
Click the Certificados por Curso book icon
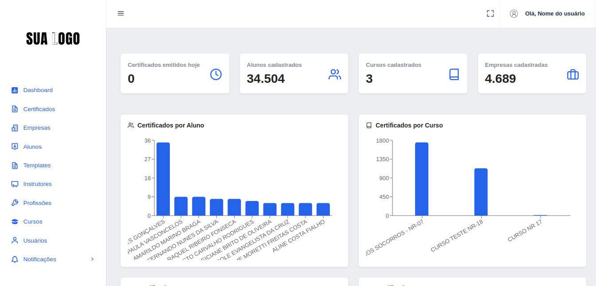point(369,125)
